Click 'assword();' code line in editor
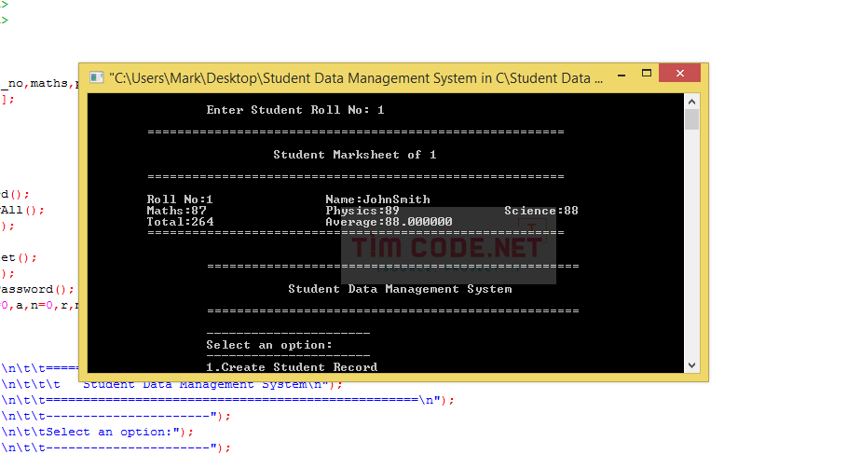Image resolution: width=861 pixels, height=454 pixels. click(x=36, y=289)
